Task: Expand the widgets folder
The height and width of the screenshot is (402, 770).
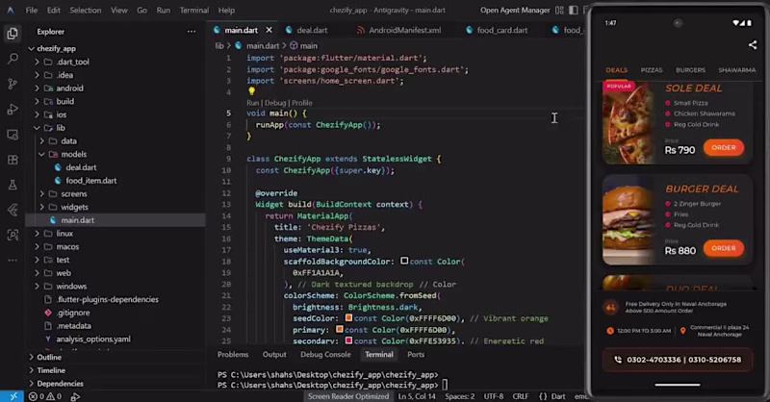Action: point(41,207)
